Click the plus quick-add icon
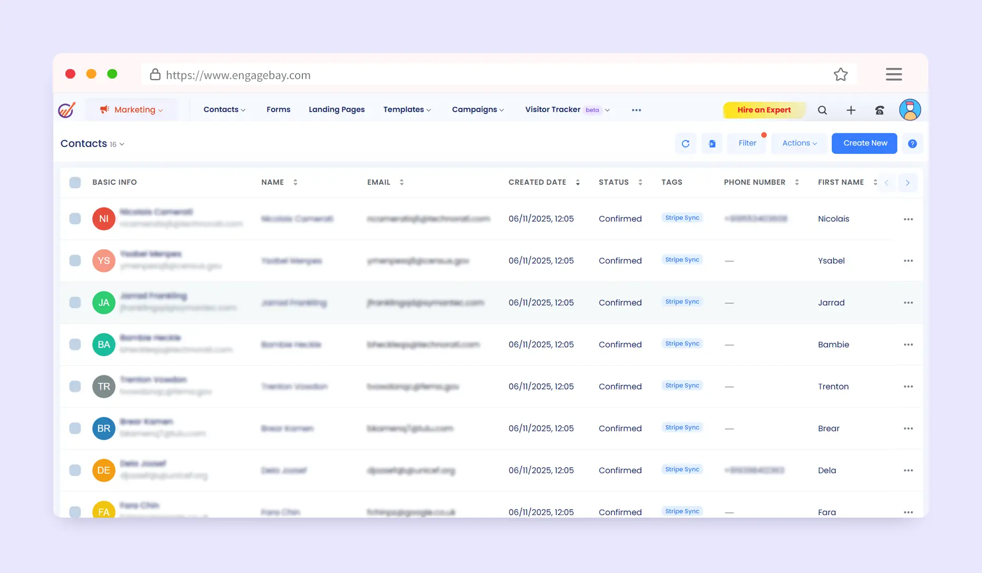This screenshot has width=982, height=573. pos(851,110)
